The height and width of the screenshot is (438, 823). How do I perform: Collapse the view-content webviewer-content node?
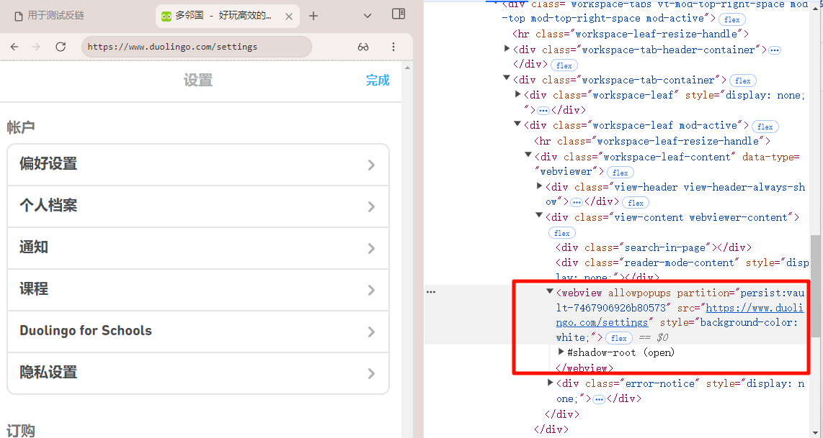click(539, 215)
